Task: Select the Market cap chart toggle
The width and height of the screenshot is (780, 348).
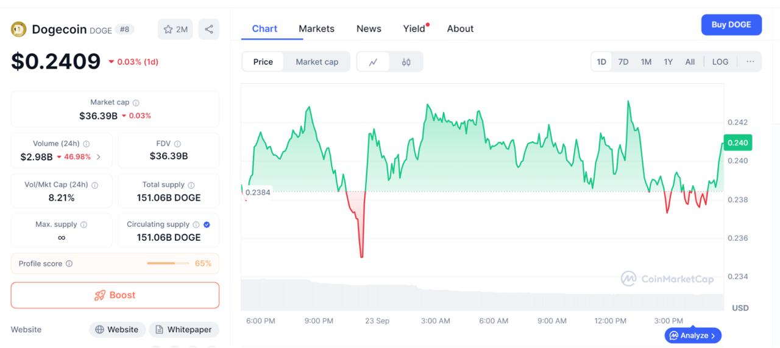Action: pyautogui.click(x=317, y=61)
